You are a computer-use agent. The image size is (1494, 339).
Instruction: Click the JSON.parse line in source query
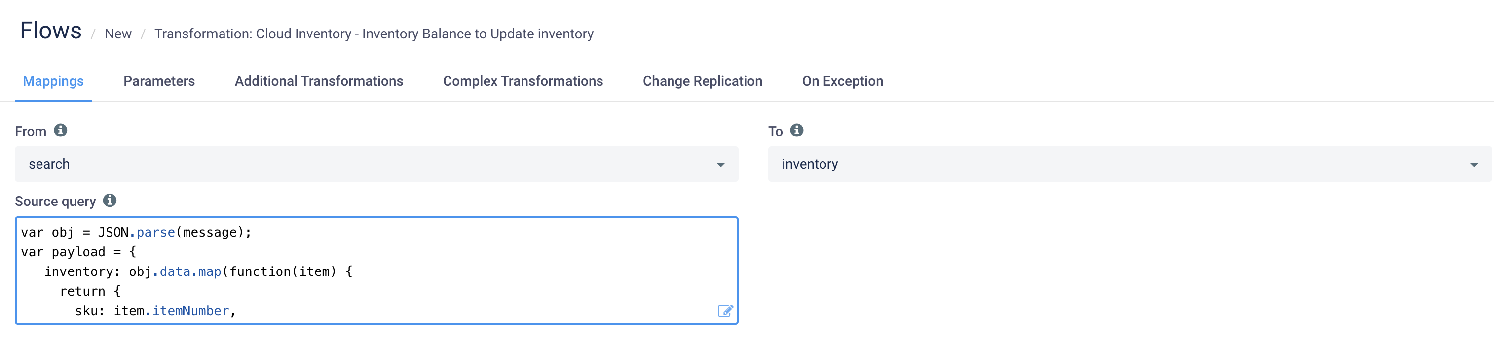click(136, 233)
